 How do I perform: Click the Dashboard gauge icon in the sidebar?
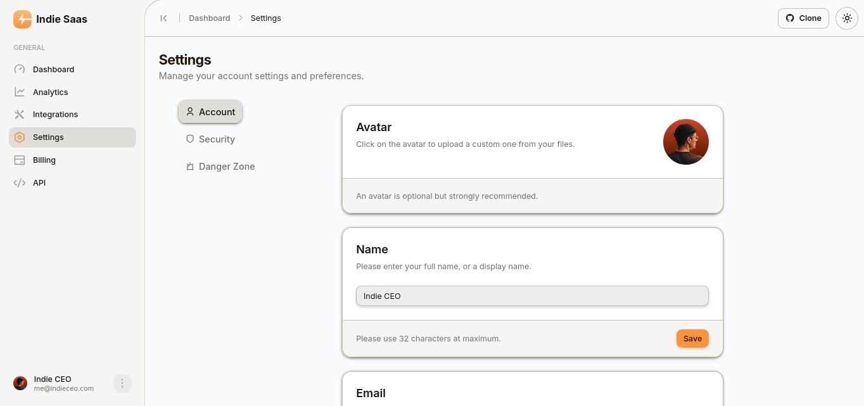20,69
